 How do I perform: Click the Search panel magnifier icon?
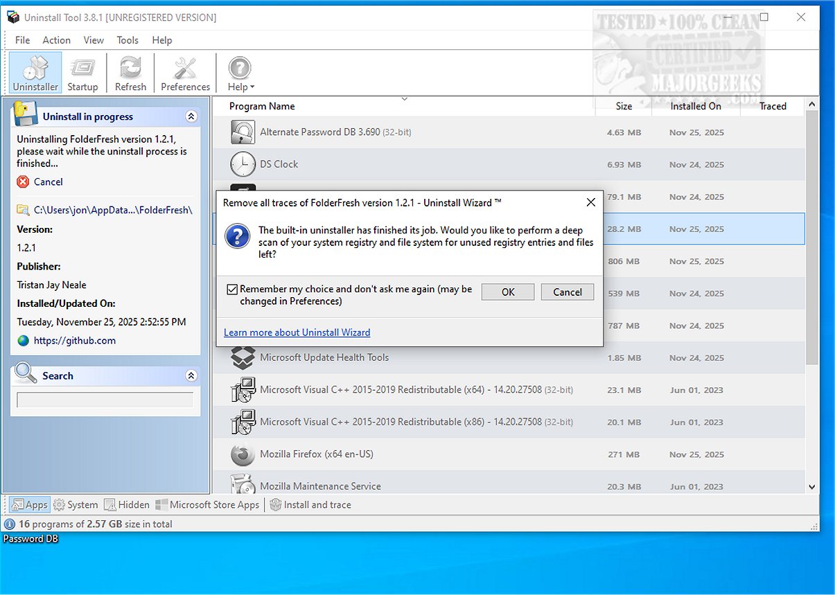pos(26,373)
